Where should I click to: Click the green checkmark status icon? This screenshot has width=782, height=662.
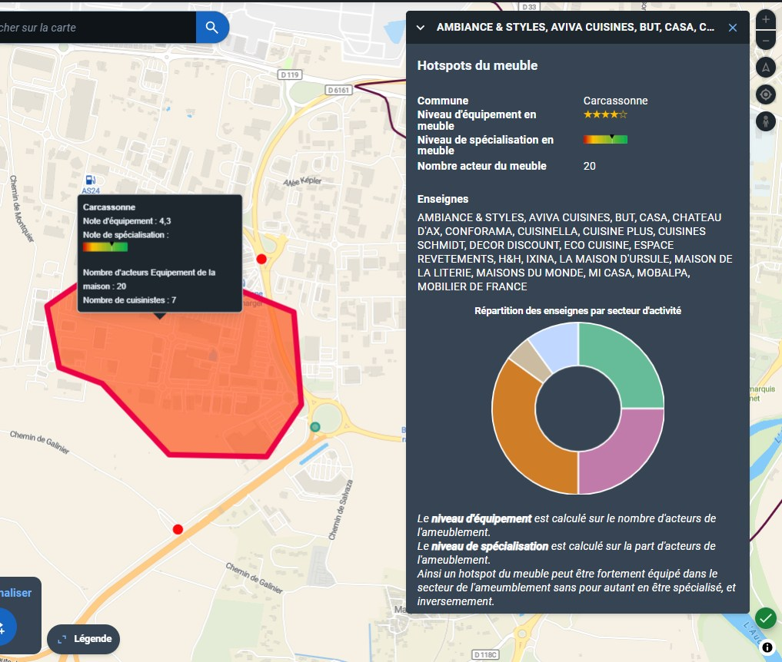[x=765, y=617]
